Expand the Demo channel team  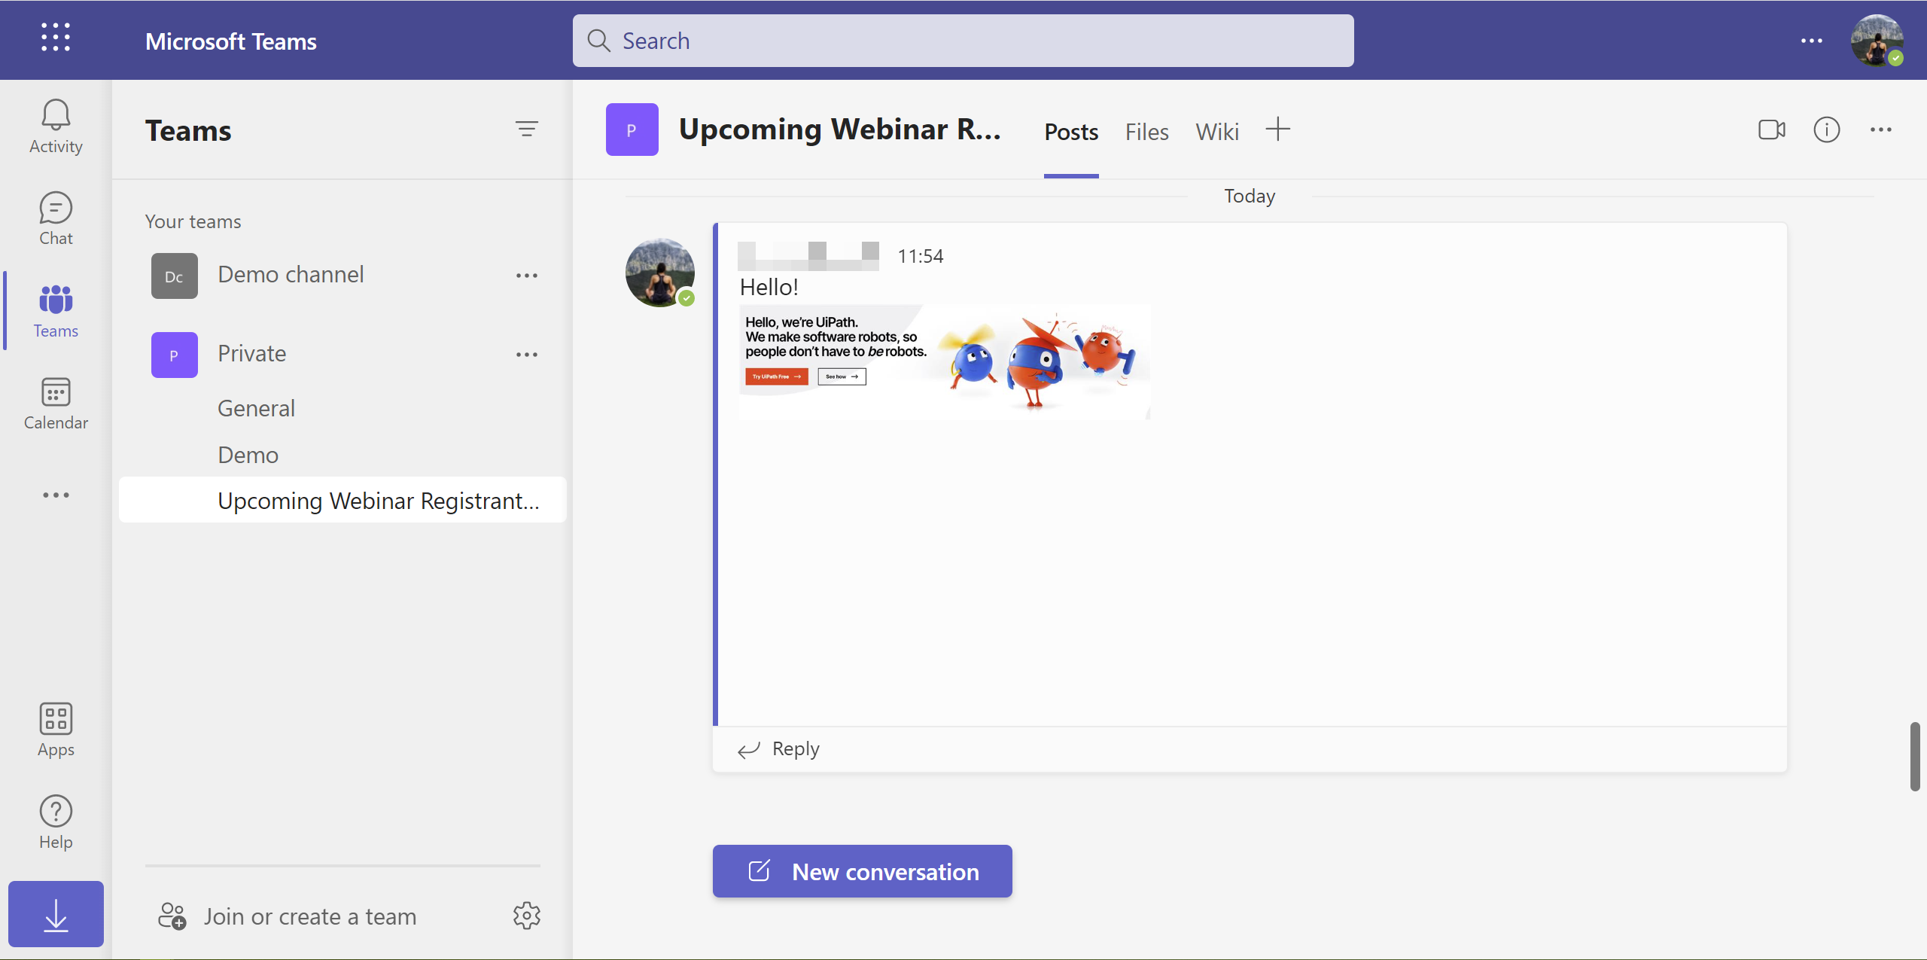tap(291, 275)
